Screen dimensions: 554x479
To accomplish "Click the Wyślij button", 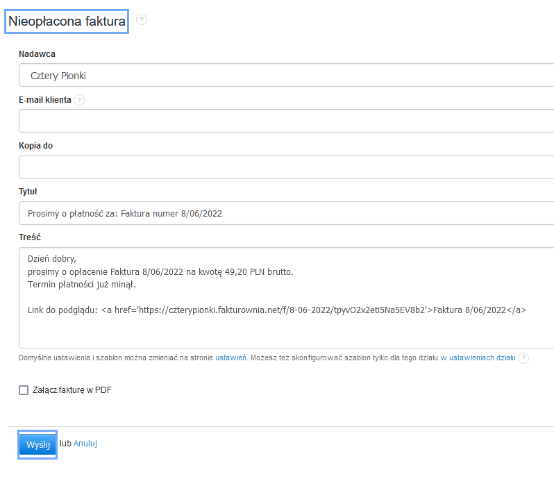I will (x=37, y=444).
